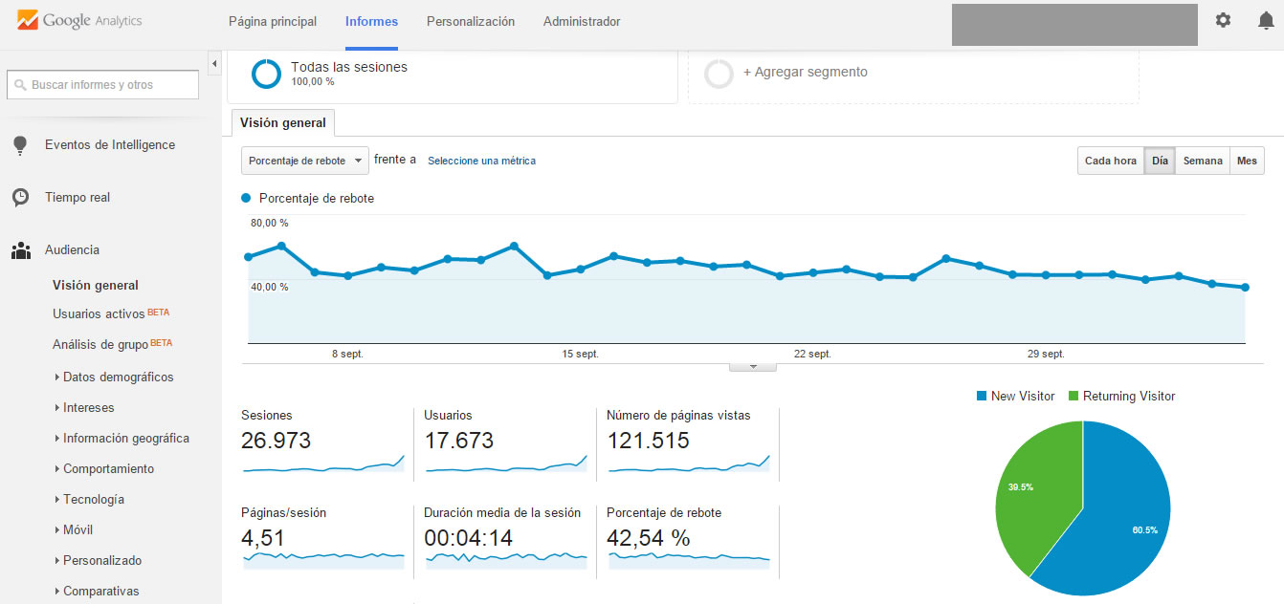Click the Buscar informes y otros search field

[x=105, y=84]
